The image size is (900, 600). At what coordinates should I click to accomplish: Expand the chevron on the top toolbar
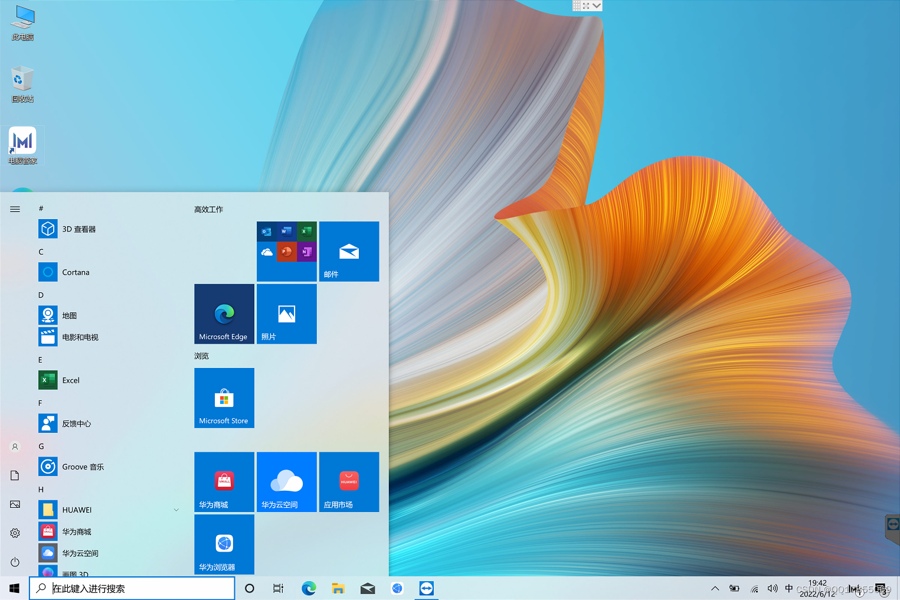(597, 6)
